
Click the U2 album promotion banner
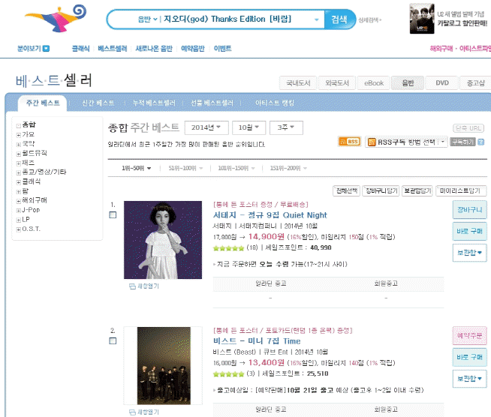click(450, 19)
